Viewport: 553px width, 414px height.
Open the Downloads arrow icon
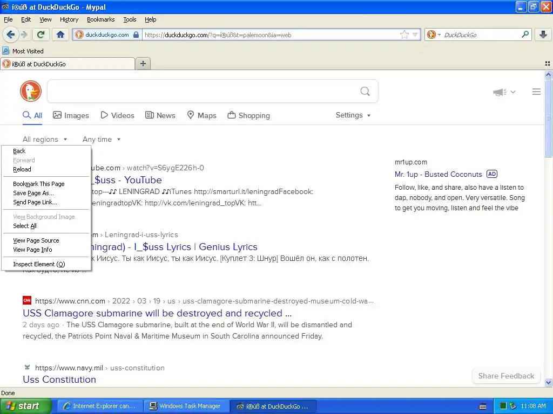(x=543, y=34)
